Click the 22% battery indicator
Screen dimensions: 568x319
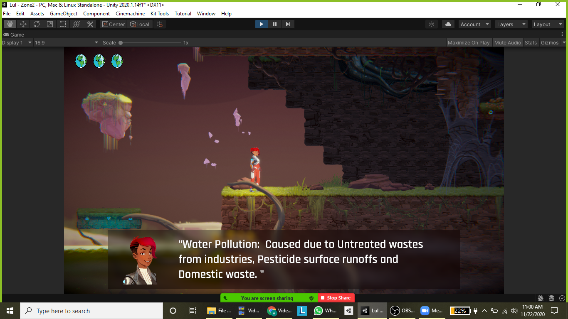[460, 311]
